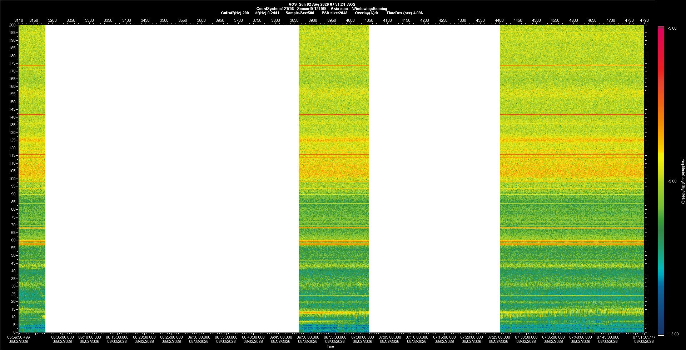Click the Windowing:Hanning header text

coord(369,9)
